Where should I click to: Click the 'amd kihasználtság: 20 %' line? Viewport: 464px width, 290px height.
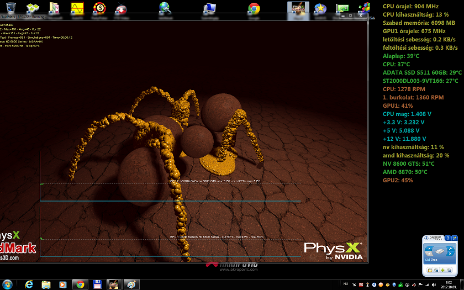pyautogui.click(x=416, y=155)
